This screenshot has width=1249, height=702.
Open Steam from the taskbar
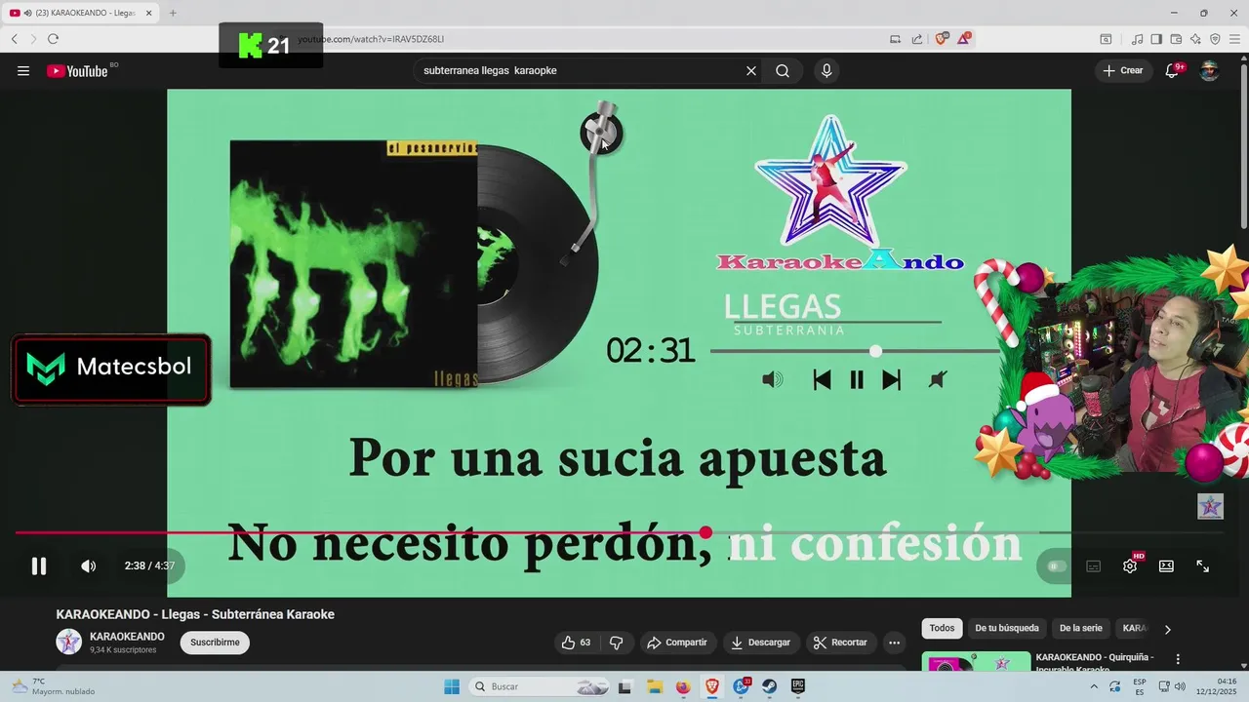[769, 686]
